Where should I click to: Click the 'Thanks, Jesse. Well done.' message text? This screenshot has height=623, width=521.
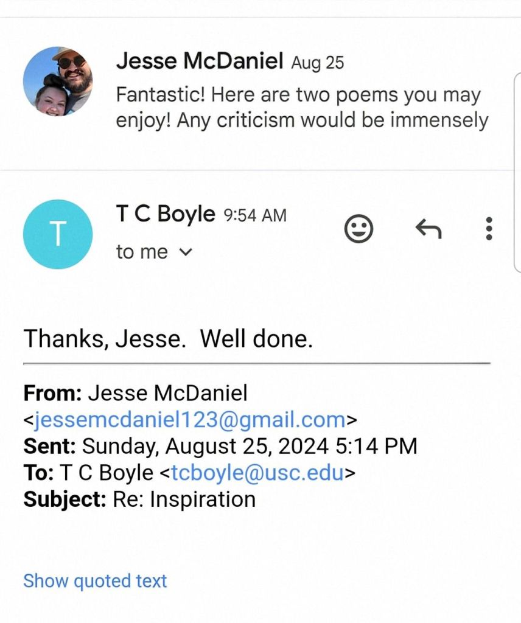click(168, 339)
